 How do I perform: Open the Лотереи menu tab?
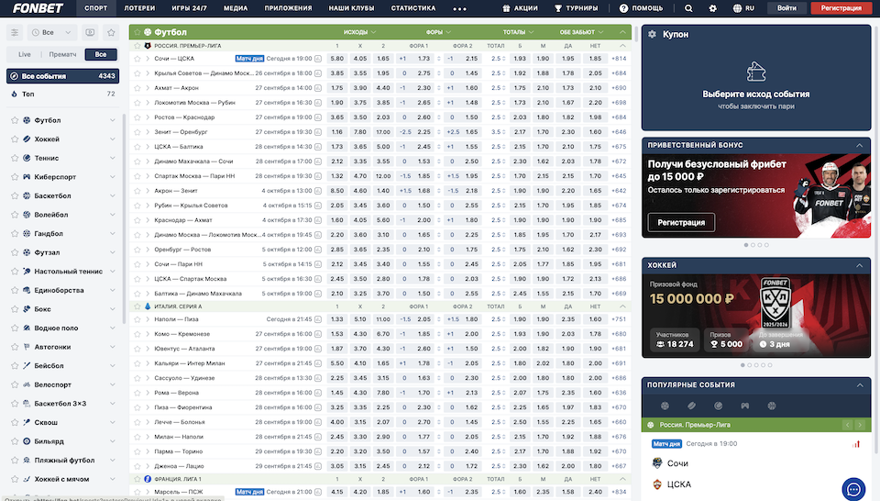139,7
